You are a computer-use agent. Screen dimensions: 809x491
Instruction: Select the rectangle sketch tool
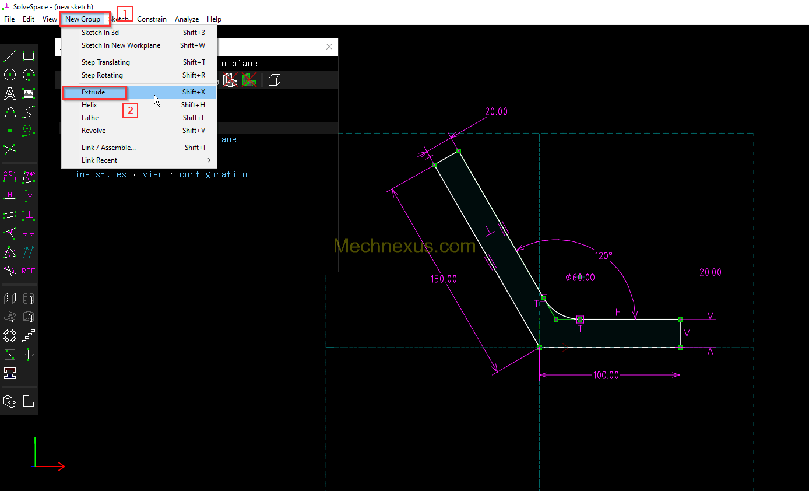(29, 56)
